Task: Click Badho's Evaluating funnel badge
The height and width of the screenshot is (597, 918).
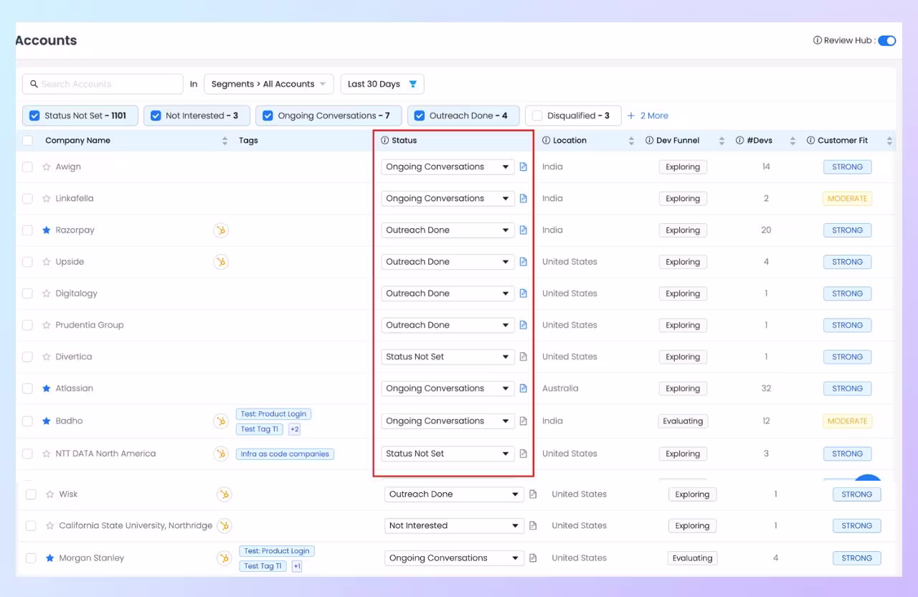Action: pos(683,421)
